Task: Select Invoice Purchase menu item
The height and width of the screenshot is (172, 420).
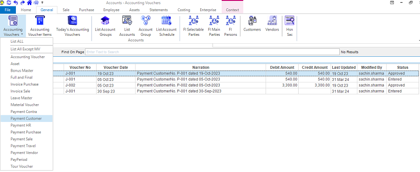Action: 27,84
